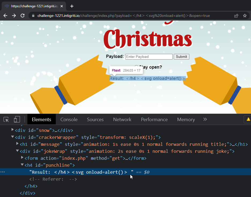
Task: Collapse the h4 punchline node
Action: tap(22, 165)
